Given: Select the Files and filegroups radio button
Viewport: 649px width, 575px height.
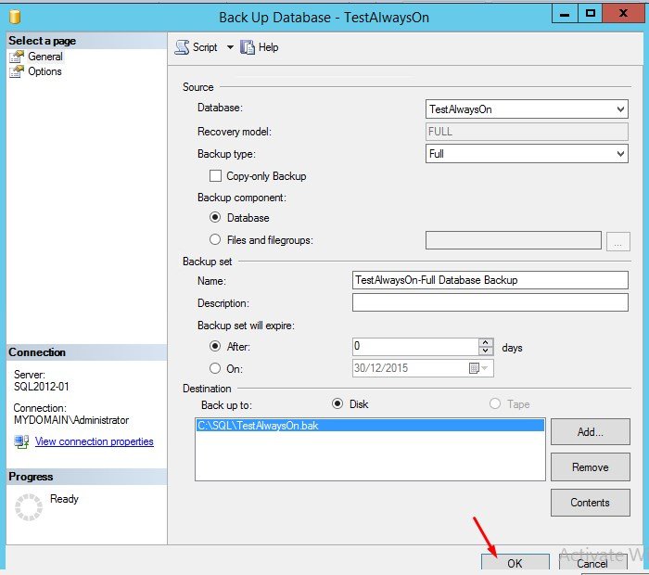Looking at the screenshot, I should tap(215, 240).
